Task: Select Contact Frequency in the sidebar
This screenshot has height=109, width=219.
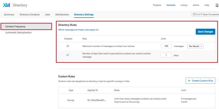Action: [26, 26]
